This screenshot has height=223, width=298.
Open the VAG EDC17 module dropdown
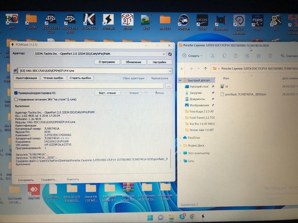[x=169, y=71]
